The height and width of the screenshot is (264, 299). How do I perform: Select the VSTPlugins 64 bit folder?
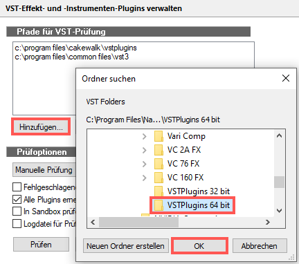click(192, 205)
